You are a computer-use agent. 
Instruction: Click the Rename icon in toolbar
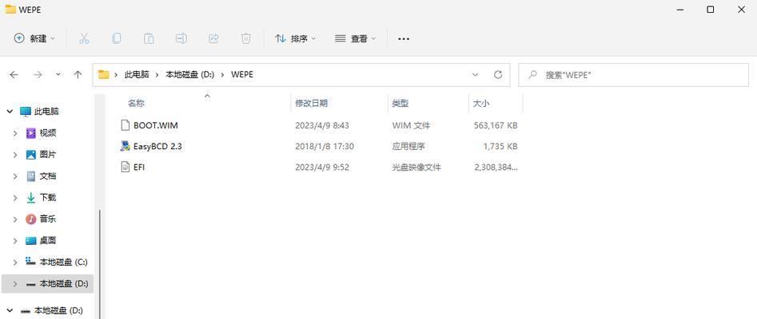point(181,38)
